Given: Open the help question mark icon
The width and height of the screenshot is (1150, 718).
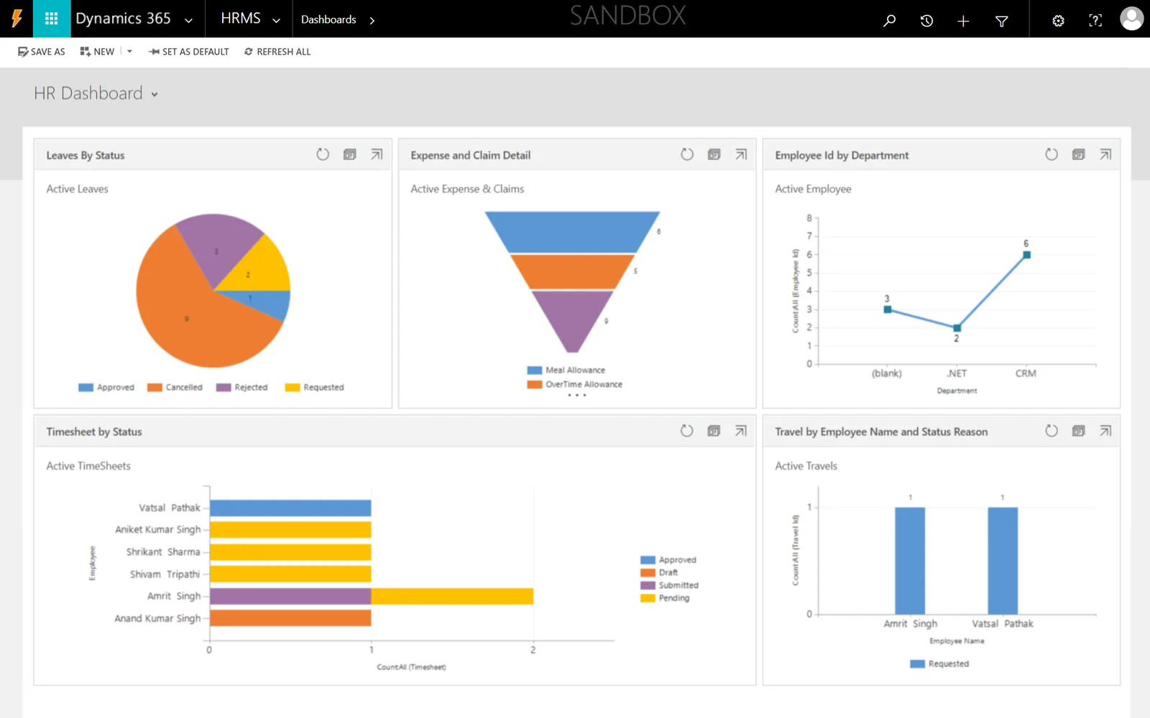Looking at the screenshot, I should pos(1095,20).
